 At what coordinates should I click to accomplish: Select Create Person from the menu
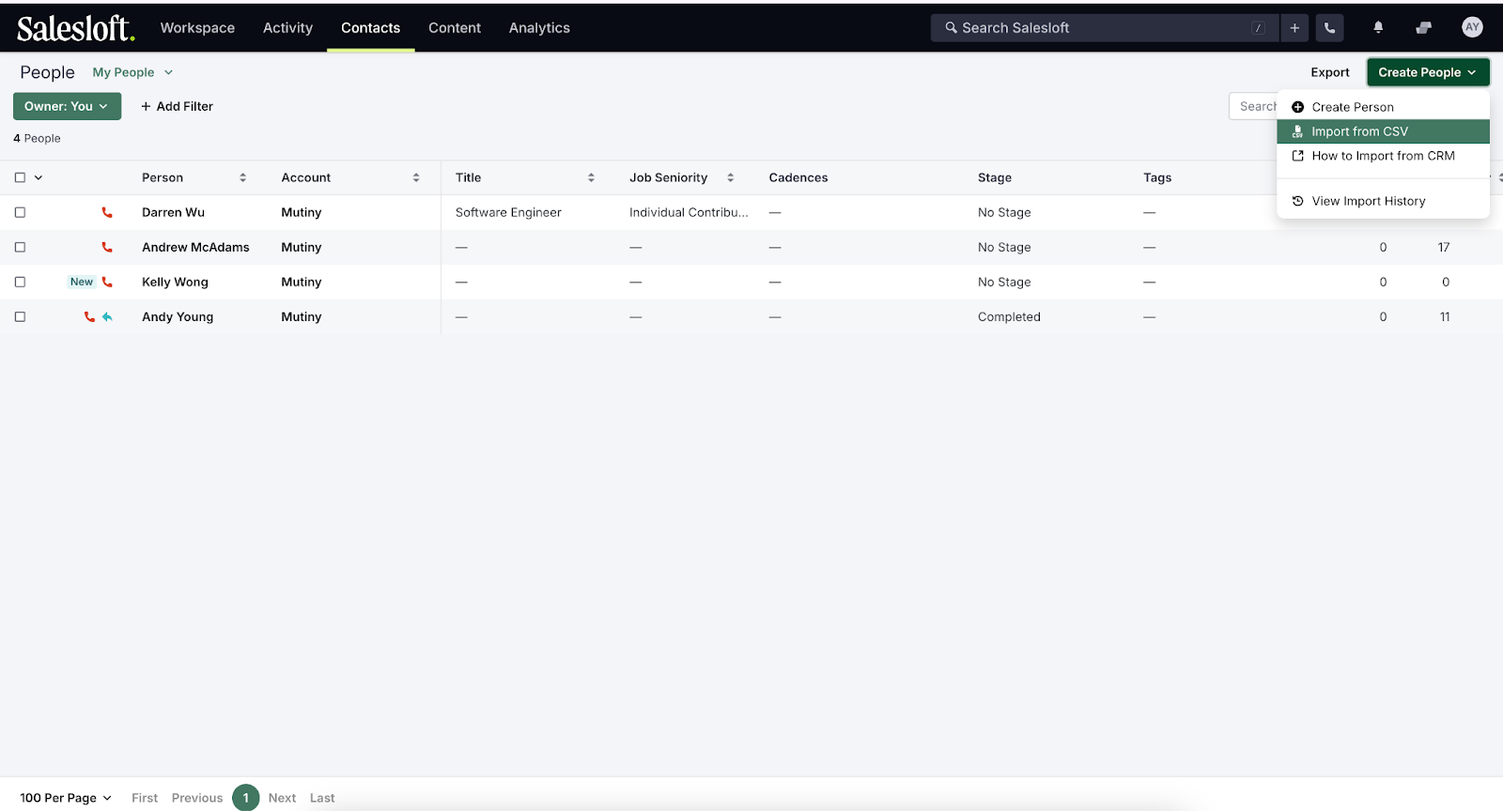click(1383, 107)
